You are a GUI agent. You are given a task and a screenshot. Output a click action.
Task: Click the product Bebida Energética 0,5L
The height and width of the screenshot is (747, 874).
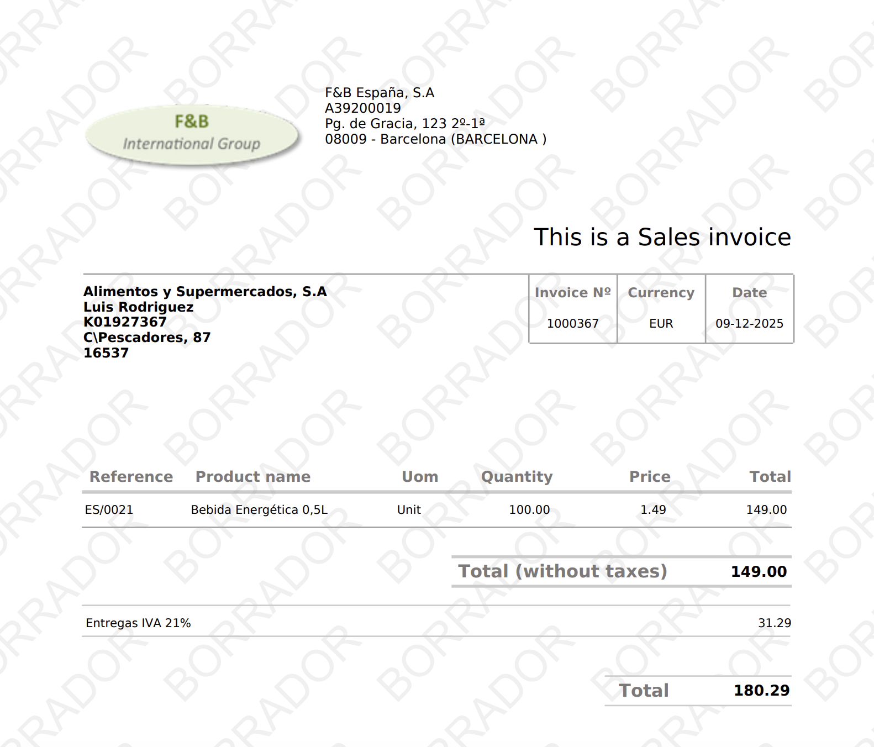coord(259,510)
